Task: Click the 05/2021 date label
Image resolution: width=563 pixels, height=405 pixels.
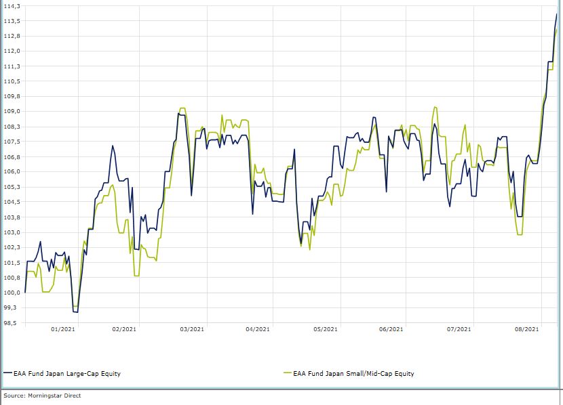Action: (x=325, y=329)
